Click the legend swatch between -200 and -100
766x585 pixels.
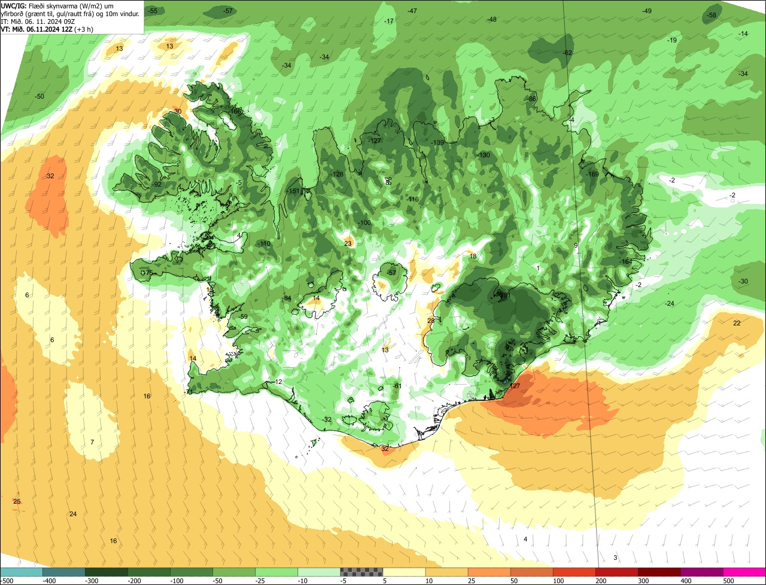[x=149, y=572]
